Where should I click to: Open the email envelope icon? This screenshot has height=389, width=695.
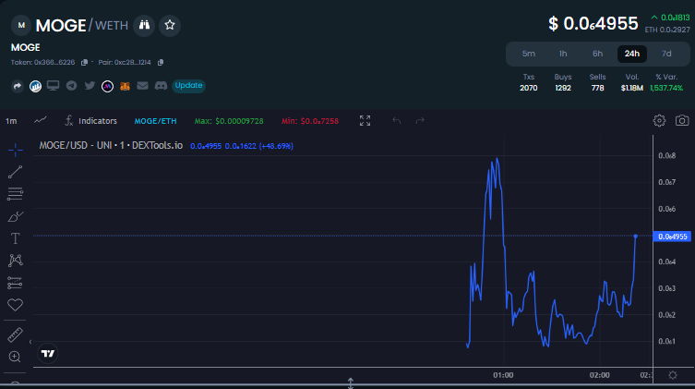[x=142, y=86]
